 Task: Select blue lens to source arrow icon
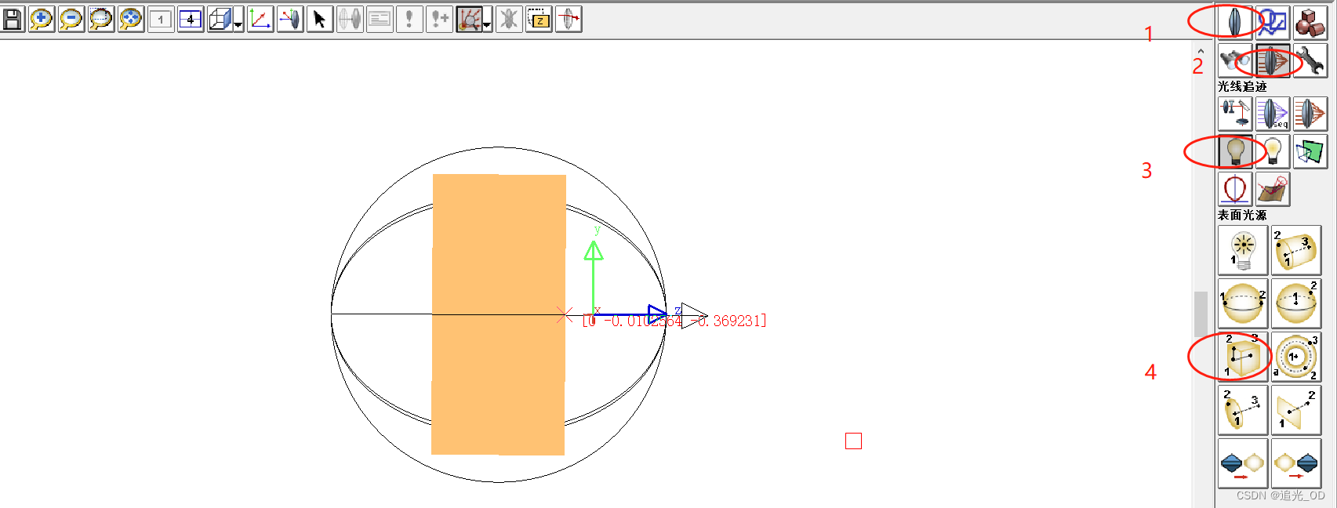1243,463
